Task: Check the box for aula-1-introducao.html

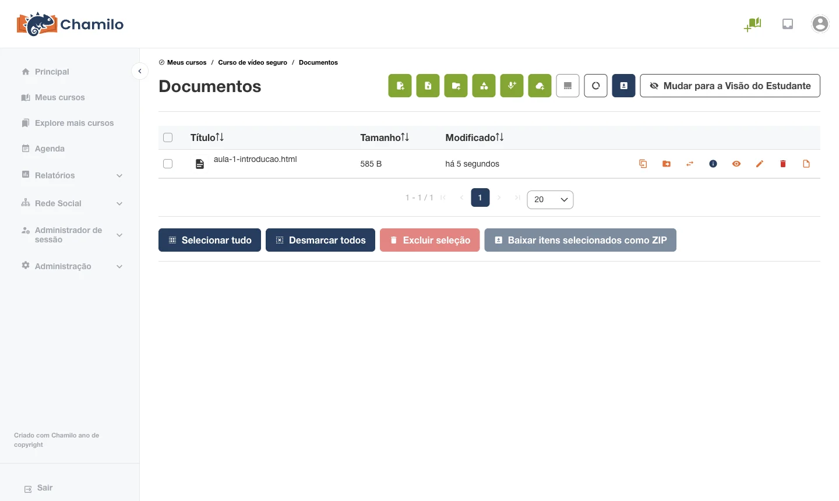Action: [x=168, y=164]
